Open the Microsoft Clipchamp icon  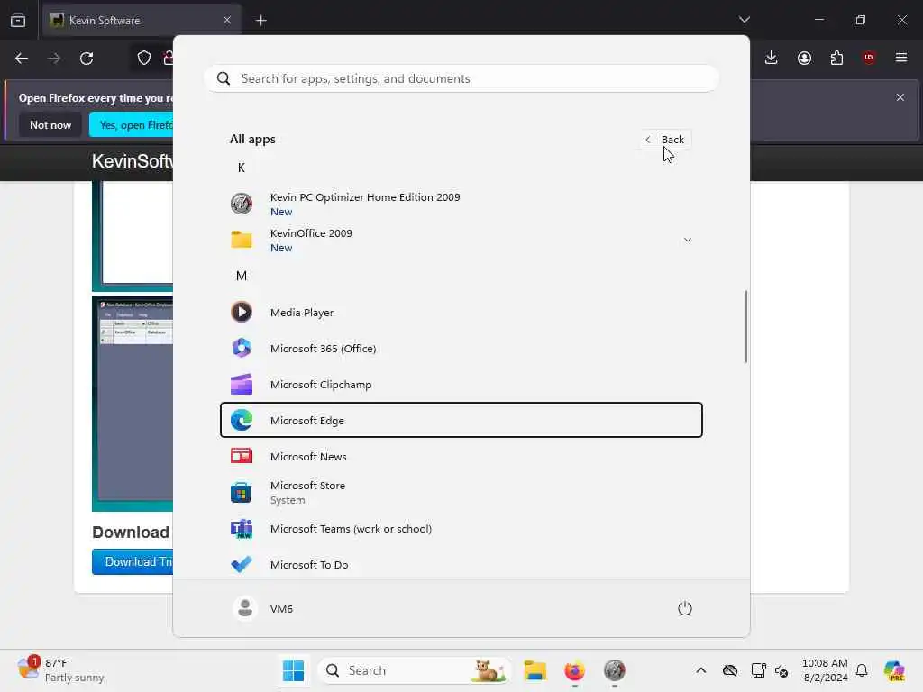242,384
